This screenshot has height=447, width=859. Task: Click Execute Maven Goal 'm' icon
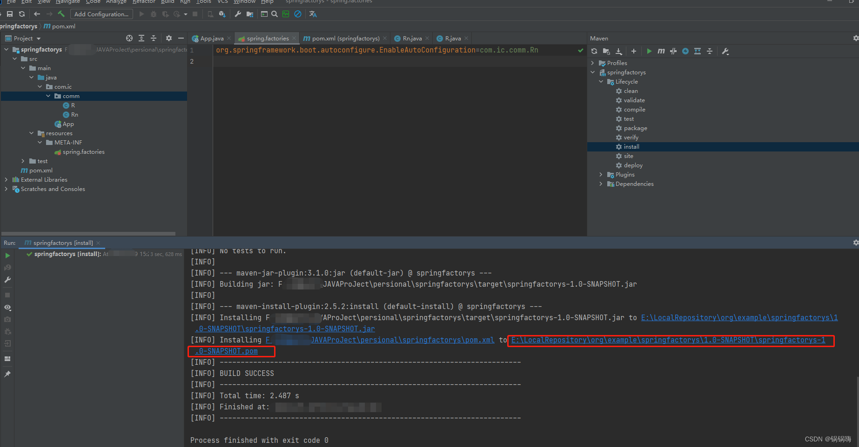point(661,51)
